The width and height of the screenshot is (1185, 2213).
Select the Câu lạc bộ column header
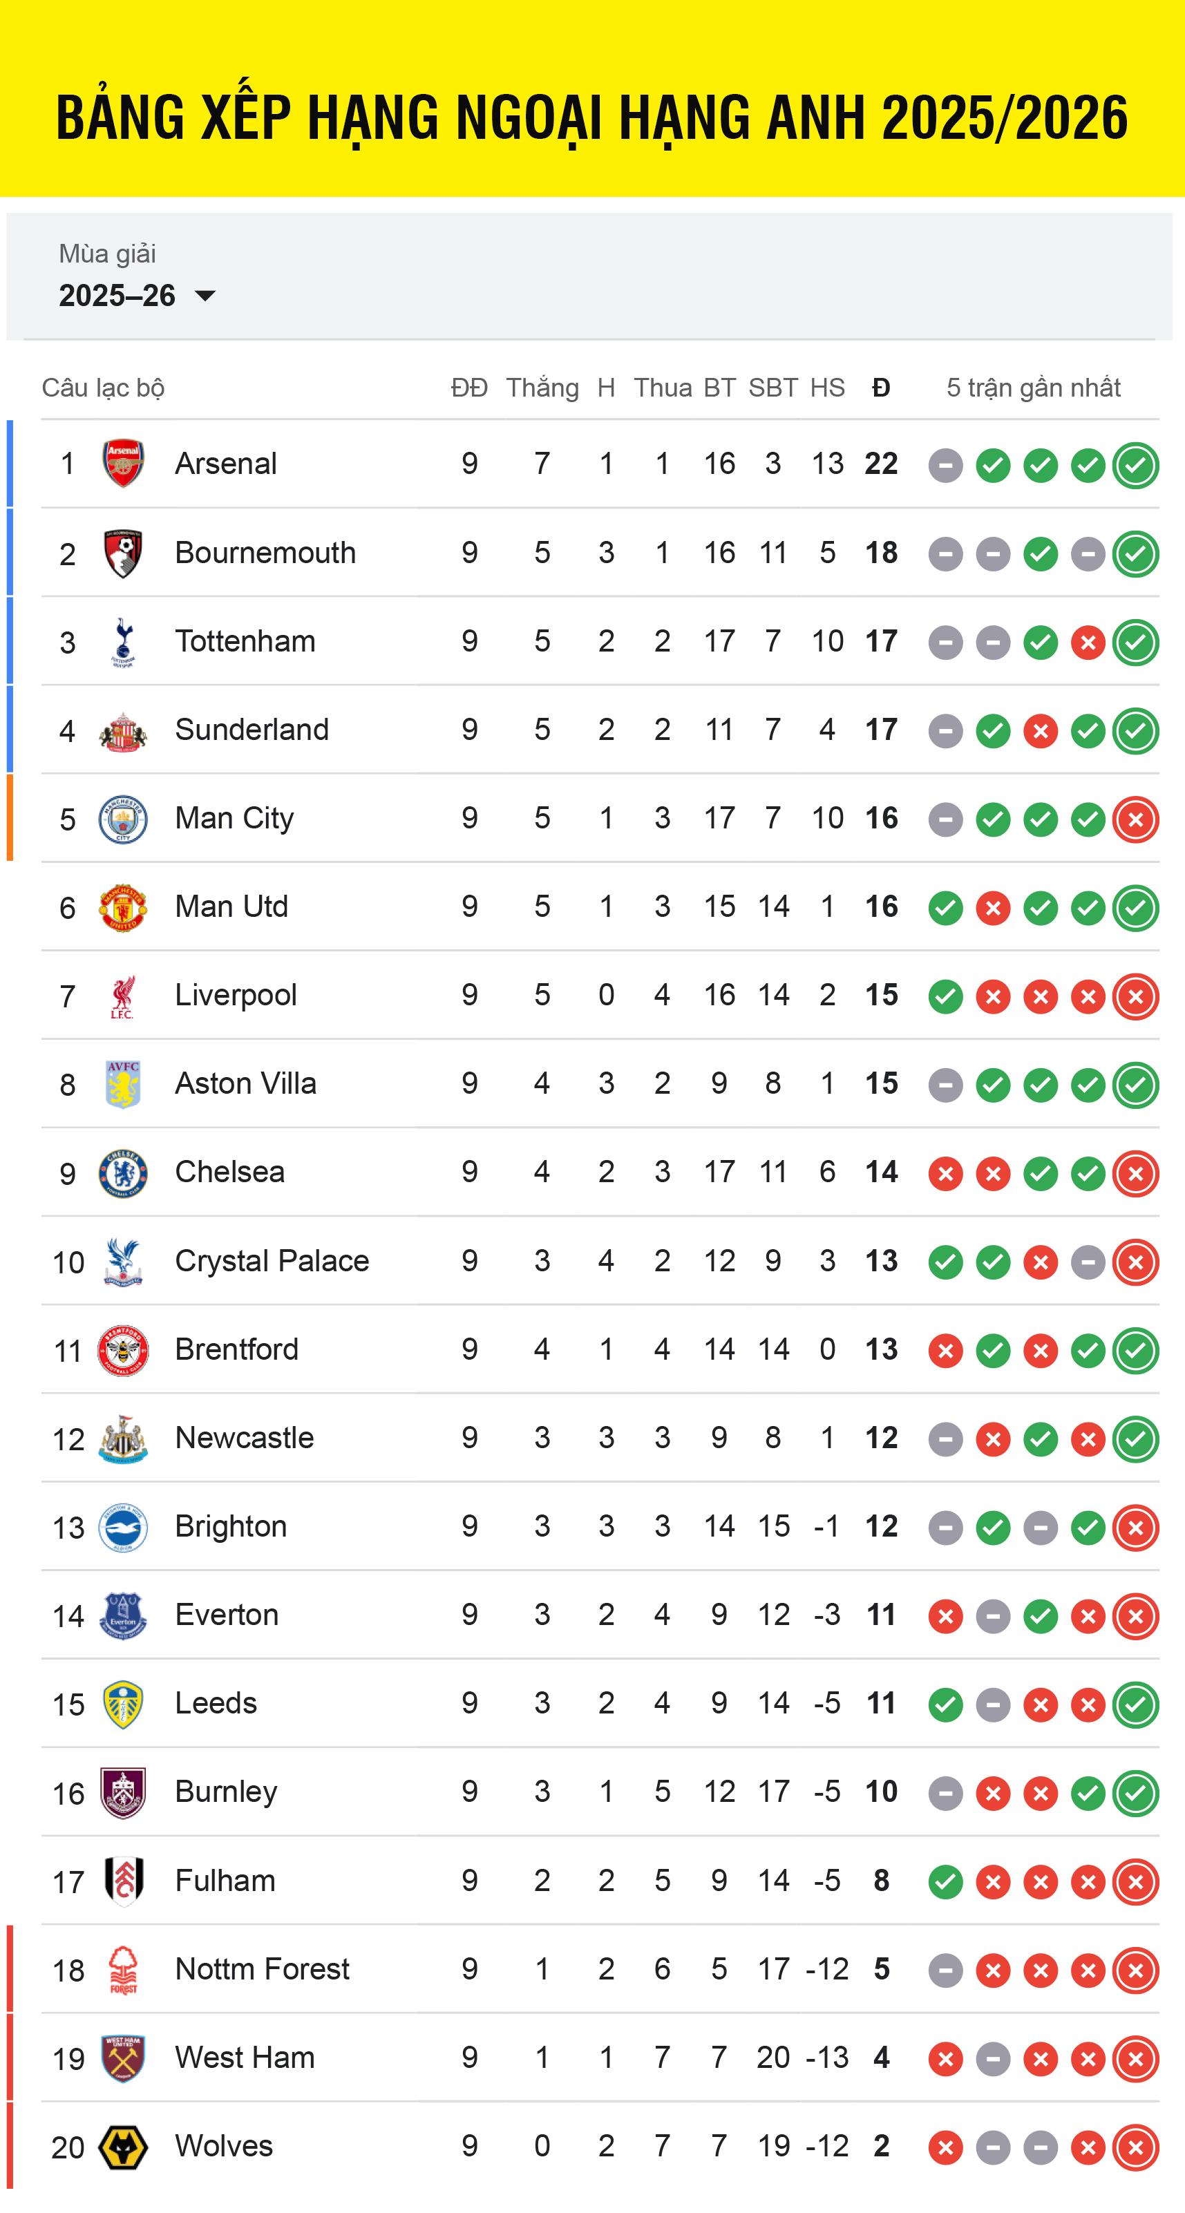[x=103, y=388]
